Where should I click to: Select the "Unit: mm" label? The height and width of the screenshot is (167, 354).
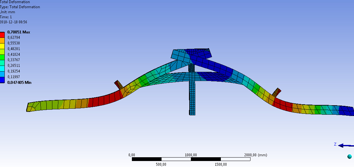coord(8,12)
